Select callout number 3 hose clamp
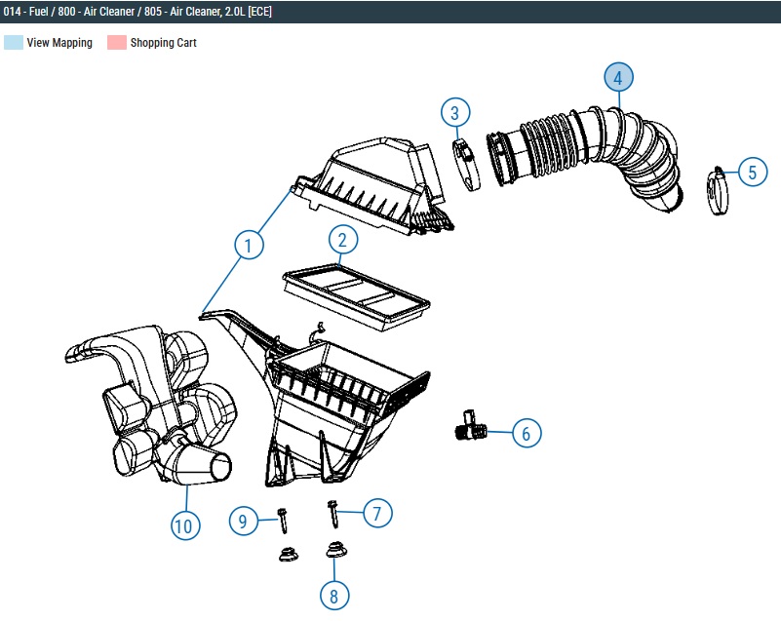Screen dimensions: 781x621 455,112
